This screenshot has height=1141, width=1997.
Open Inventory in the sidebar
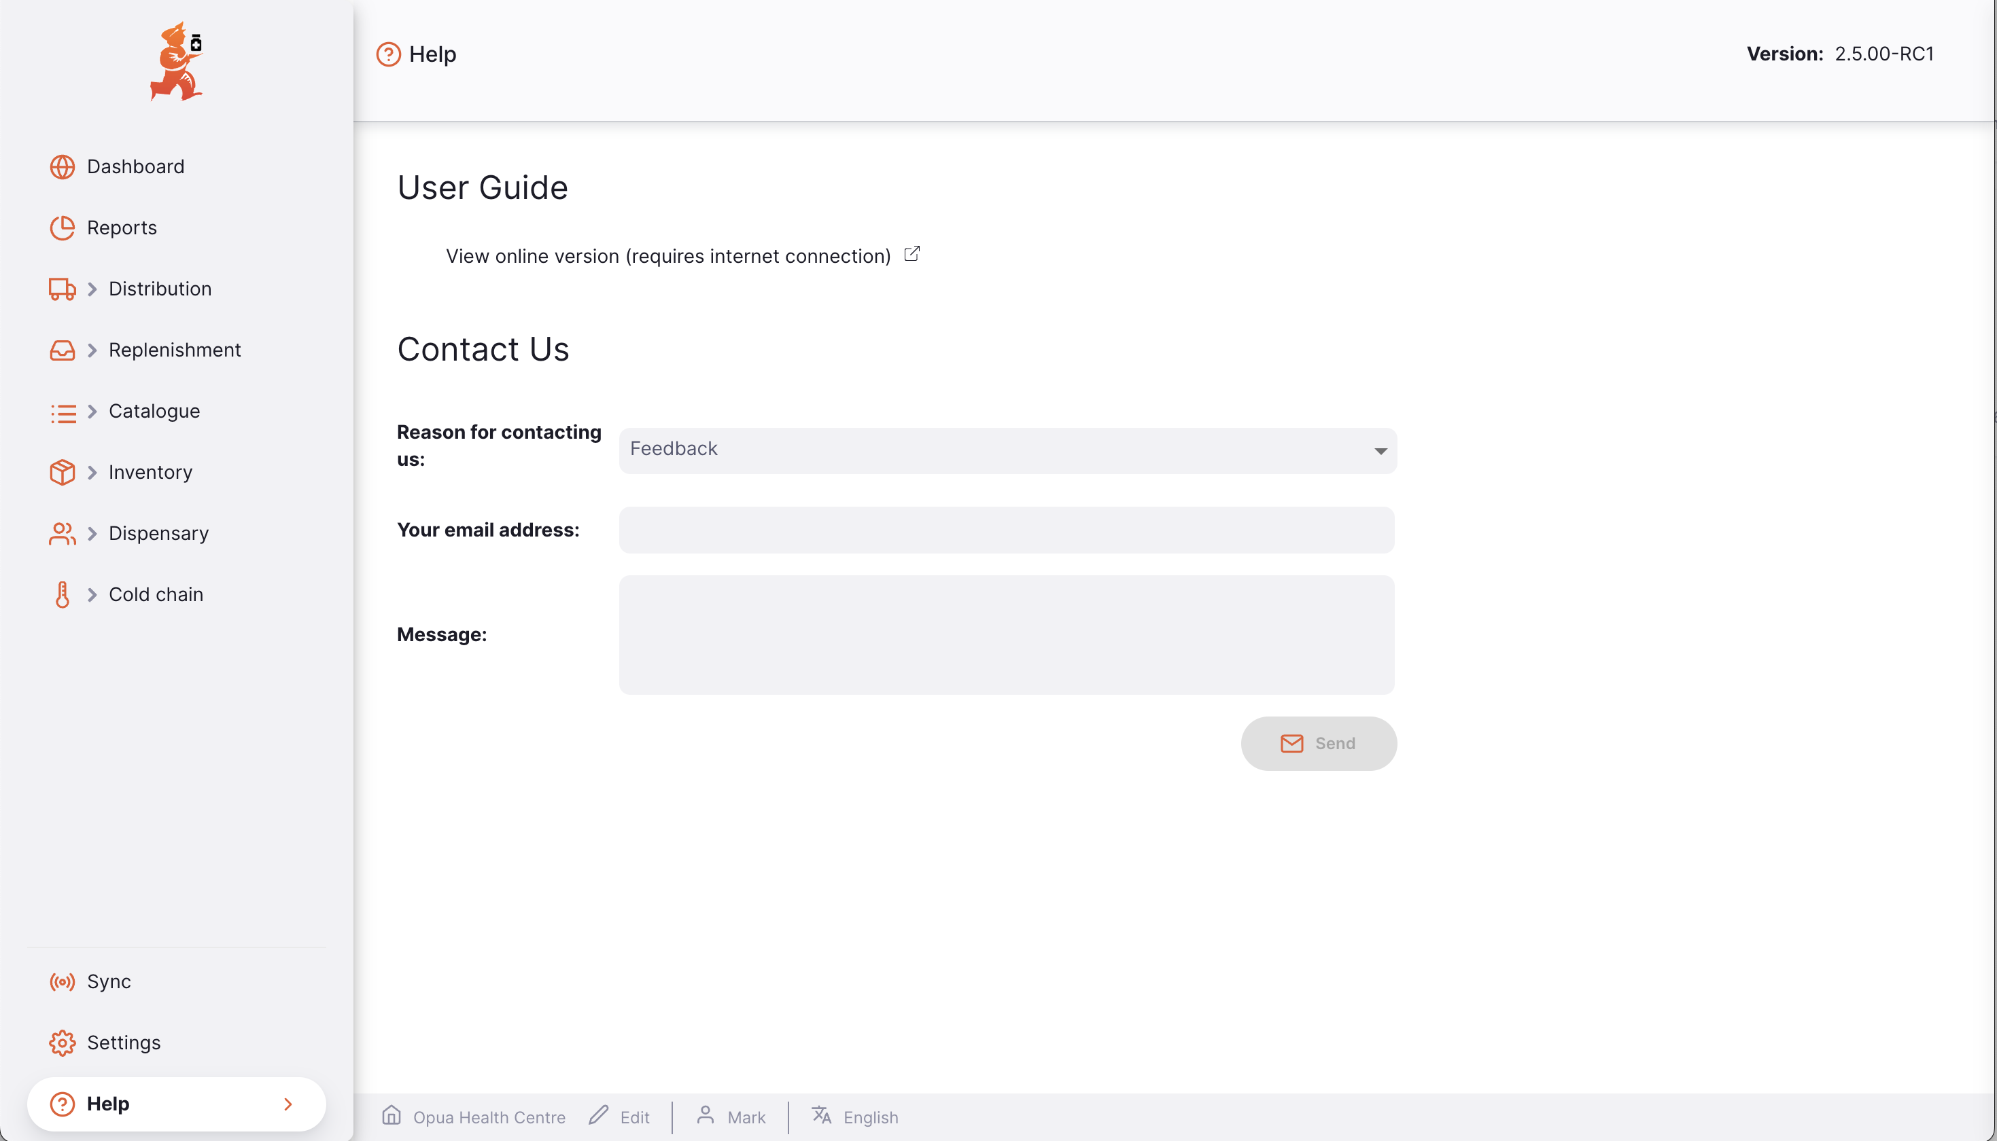pyautogui.click(x=150, y=473)
